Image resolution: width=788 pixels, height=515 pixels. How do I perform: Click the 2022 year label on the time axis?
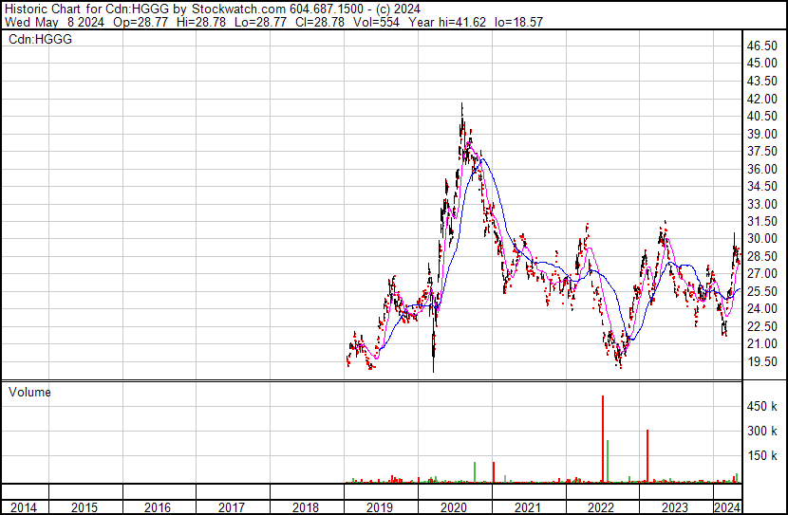[602, 507]
